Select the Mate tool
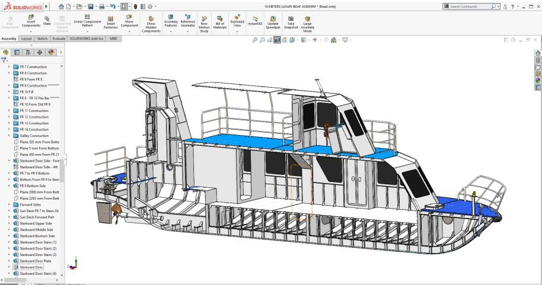The width and height of the screenshot is (542, 285). (x=47, y=21)
